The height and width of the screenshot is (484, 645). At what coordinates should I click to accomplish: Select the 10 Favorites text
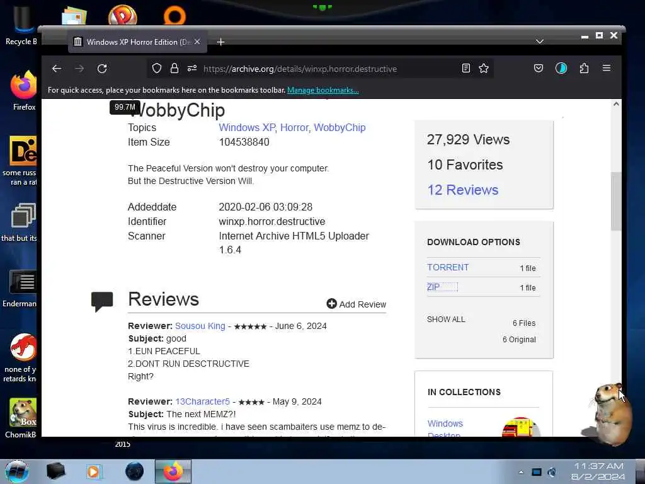click(465, 164)
